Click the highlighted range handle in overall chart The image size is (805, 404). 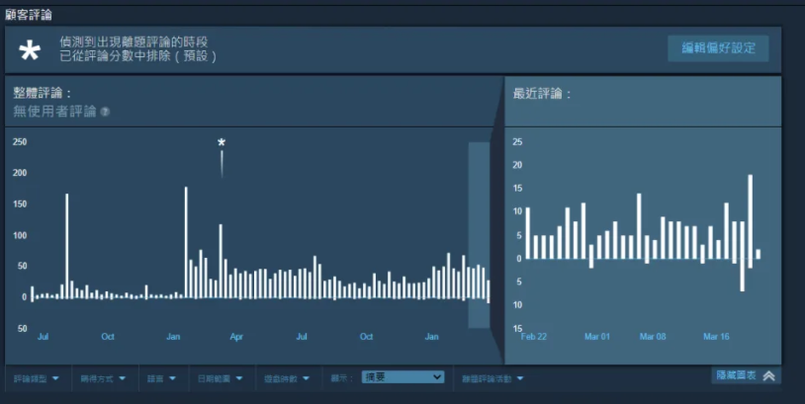479,234
